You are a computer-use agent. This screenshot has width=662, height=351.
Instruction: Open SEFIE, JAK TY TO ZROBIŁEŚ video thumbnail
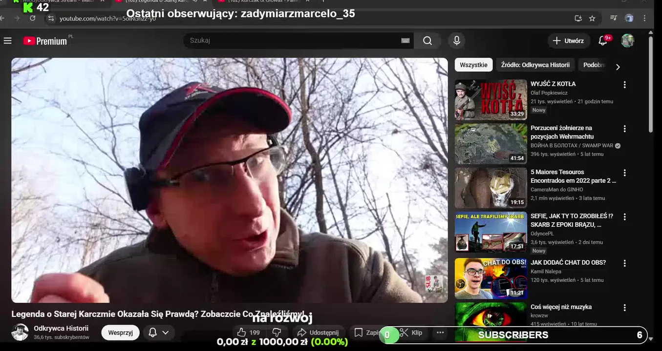pos(491,232)
